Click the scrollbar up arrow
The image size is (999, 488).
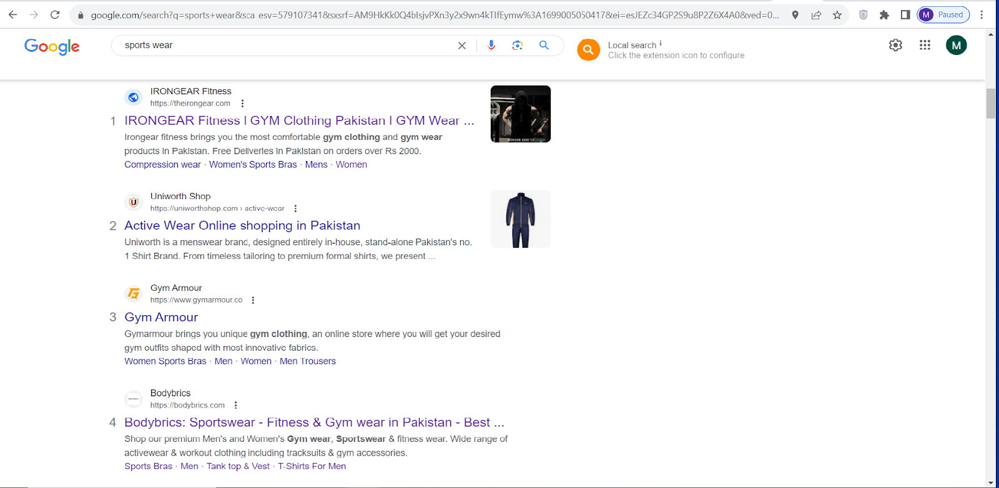pos(991,34)
